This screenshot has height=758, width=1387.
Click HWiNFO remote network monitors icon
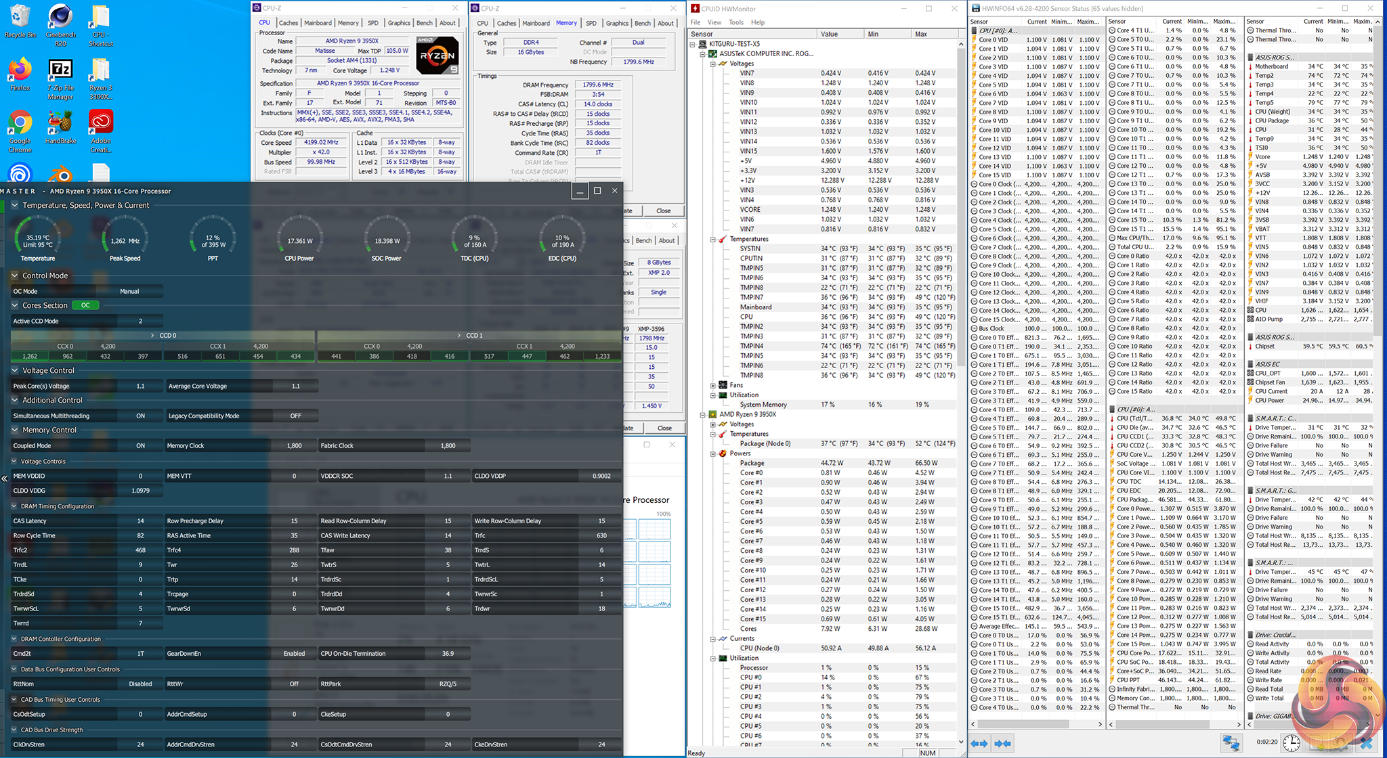(1230, 743)
